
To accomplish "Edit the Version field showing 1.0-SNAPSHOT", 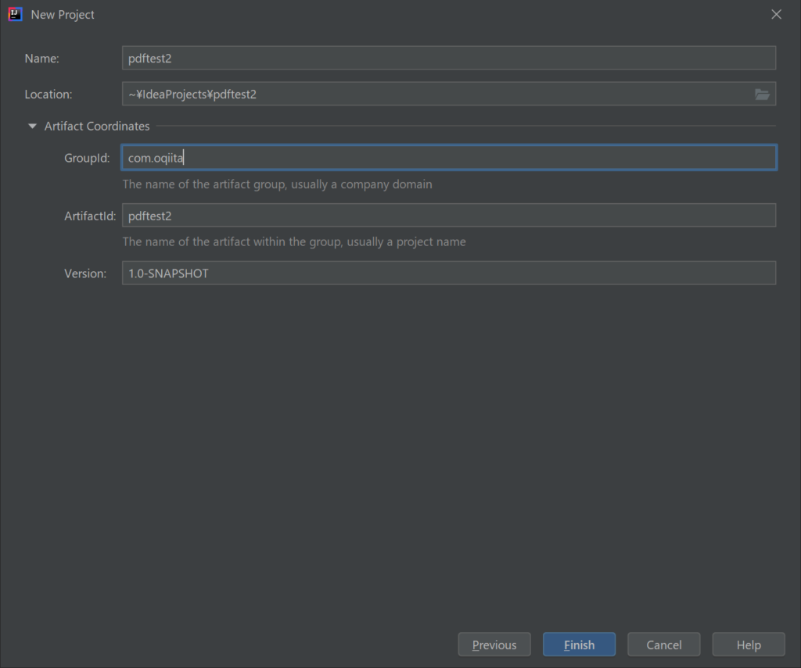I will (x=448, y=273).
